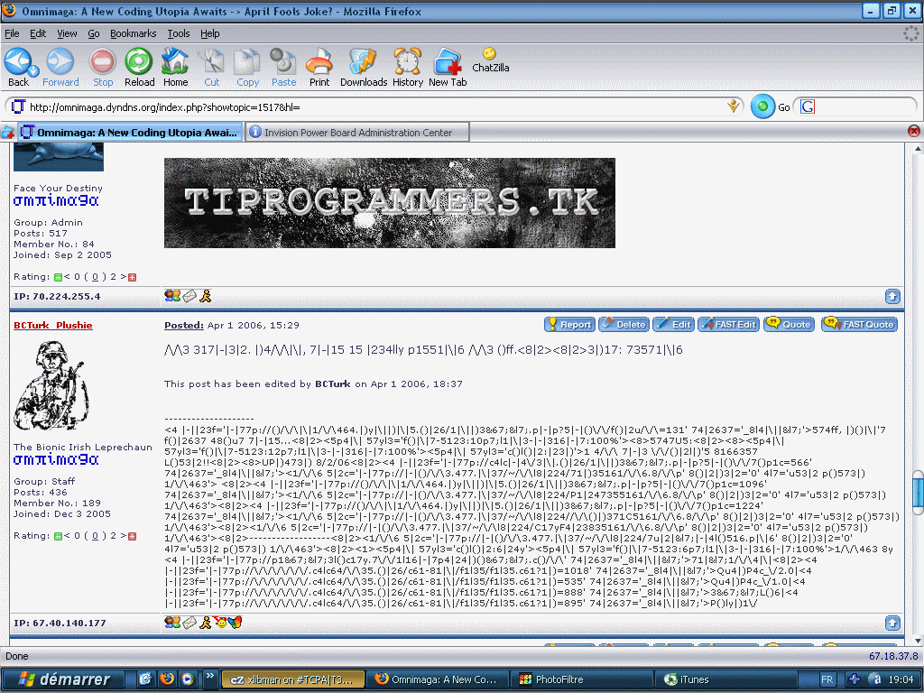This screenshot has width=924, height=693.
Task: Jump to top arrow on BCTurk's post
Action: (x=892, y=623)
